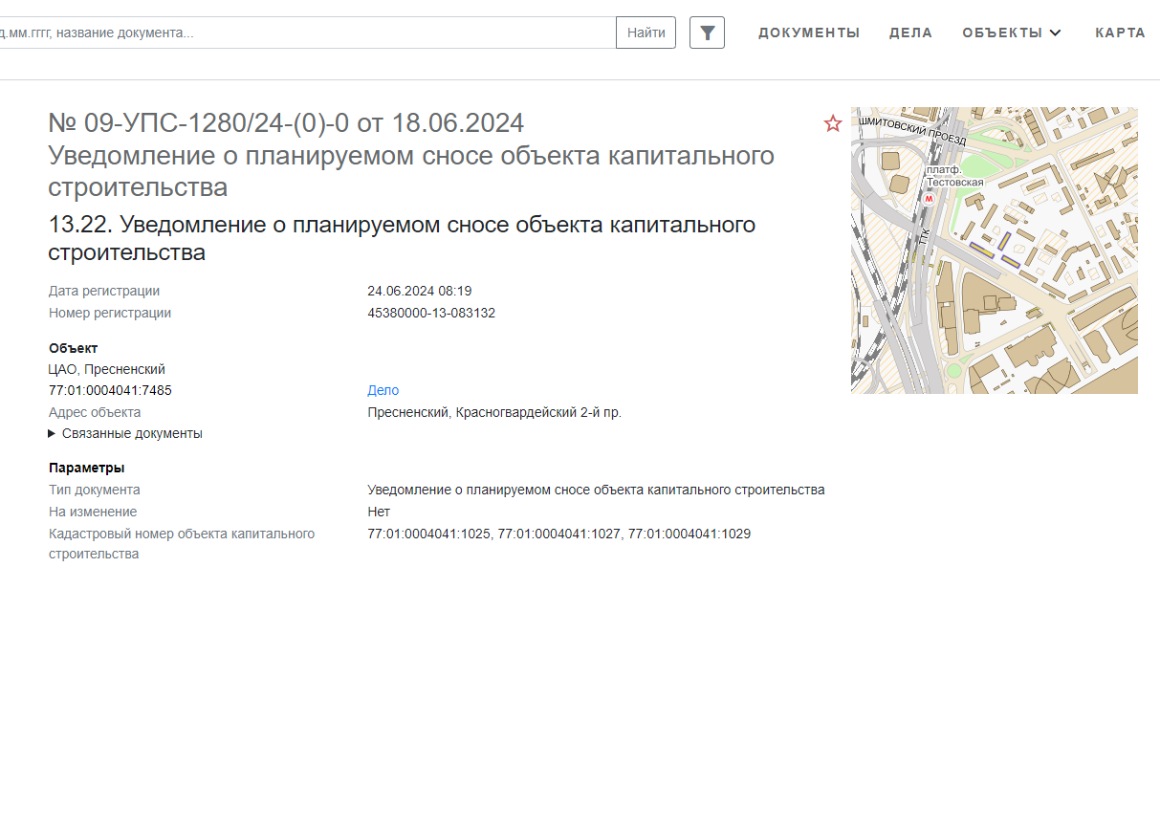1160x829 pixels.
Task: Open the search filter funnel icon
Action: tap(707, 33)
